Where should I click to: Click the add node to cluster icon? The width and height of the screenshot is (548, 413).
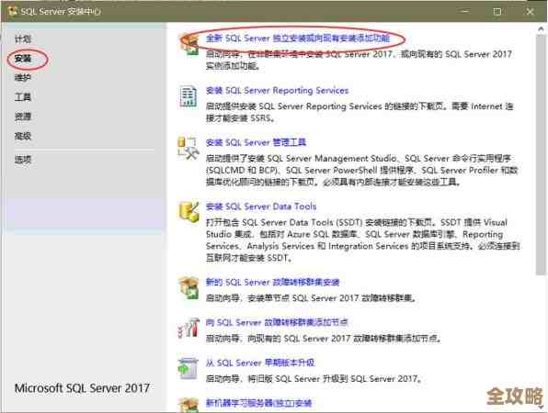point(188,328)
